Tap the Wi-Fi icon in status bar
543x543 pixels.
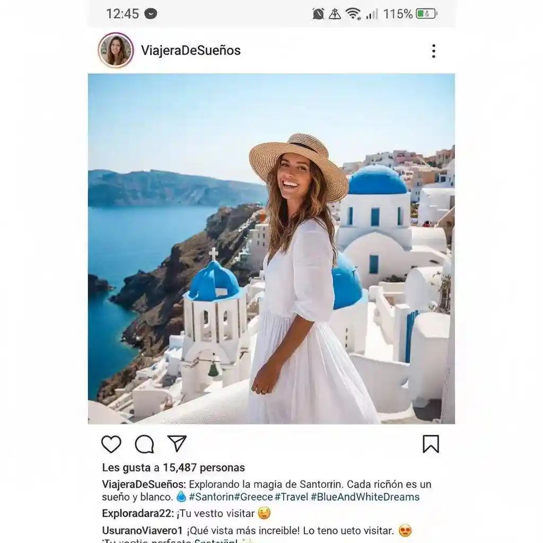click(x=353, y=14)
